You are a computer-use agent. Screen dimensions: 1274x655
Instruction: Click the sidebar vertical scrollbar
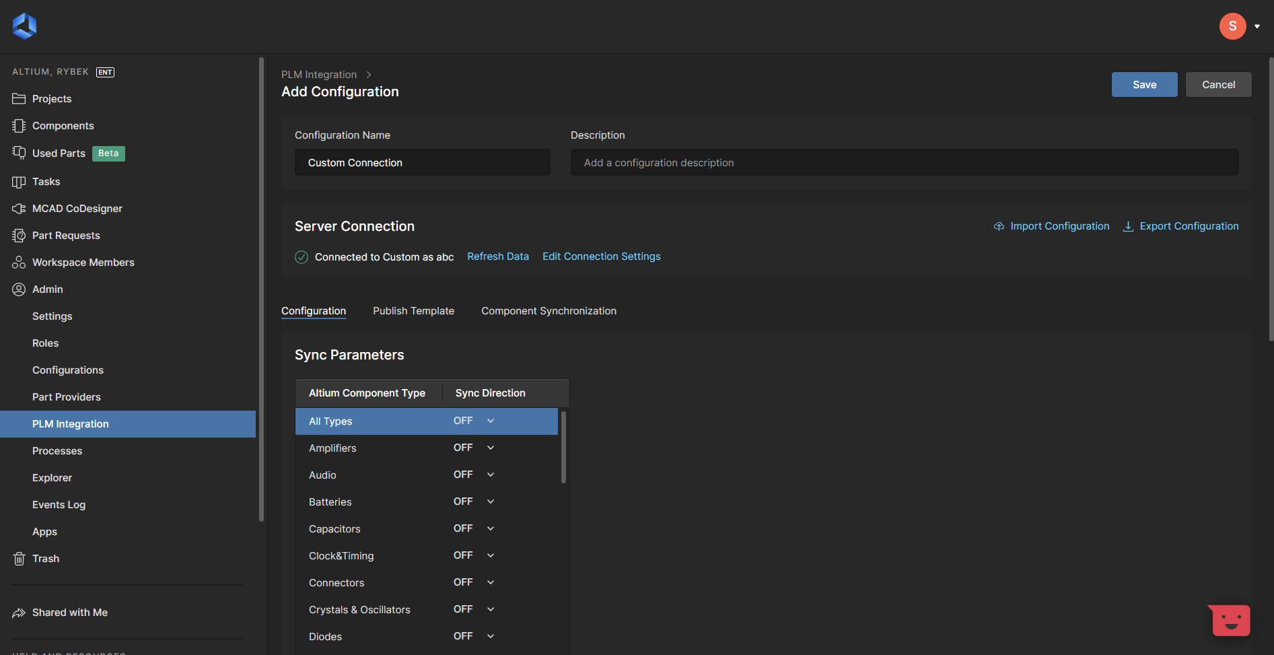click(x=261, y=289)
